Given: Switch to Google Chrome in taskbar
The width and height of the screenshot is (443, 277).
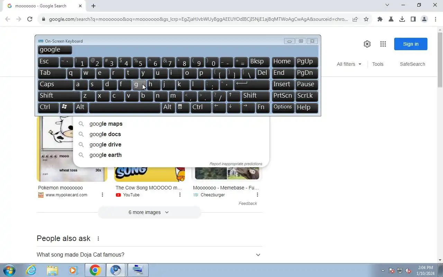Looking at the screenshot, I should point(95,270).
